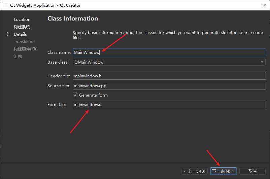Select the 汇总 wizard step
Screen dimensions: 270x179
pyautogui.click(x=18, y=57)
